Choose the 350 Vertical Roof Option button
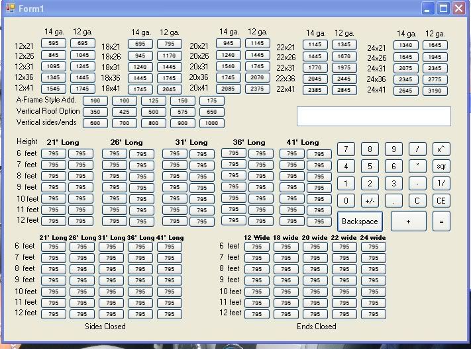The image size is (471, 349). [x=95, y=112]
